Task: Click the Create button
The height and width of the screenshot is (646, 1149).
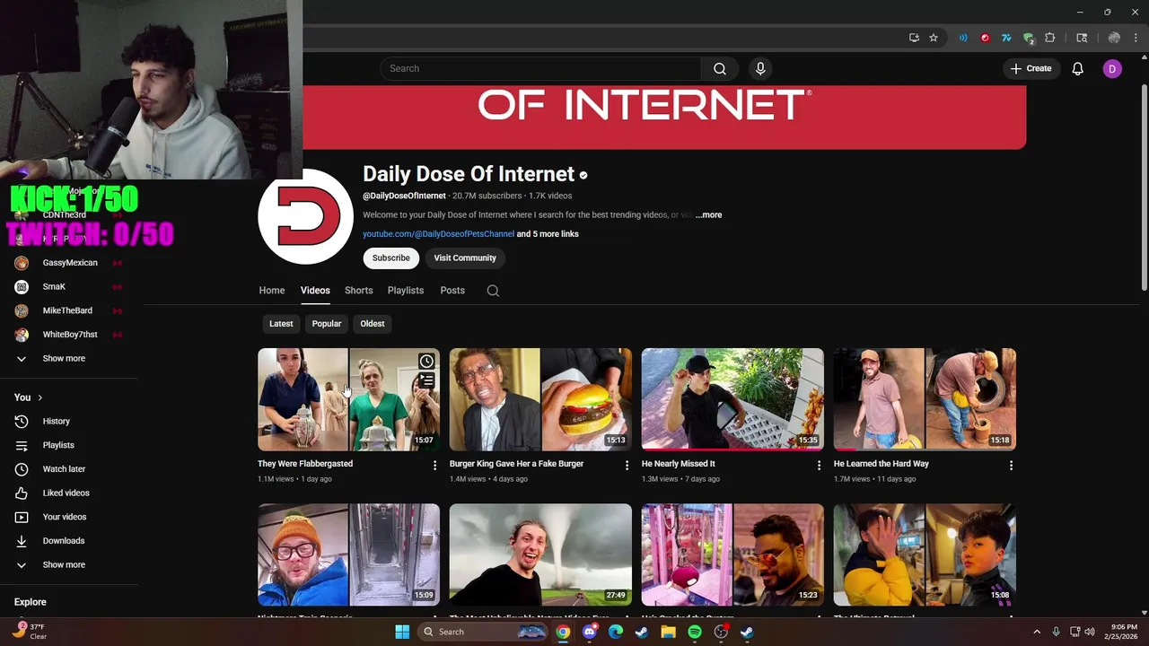Action: pyautogui.click(x=1031, y=68)
